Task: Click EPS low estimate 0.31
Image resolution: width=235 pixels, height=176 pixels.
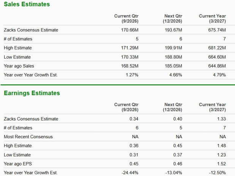Action: (x=134, y=155)
